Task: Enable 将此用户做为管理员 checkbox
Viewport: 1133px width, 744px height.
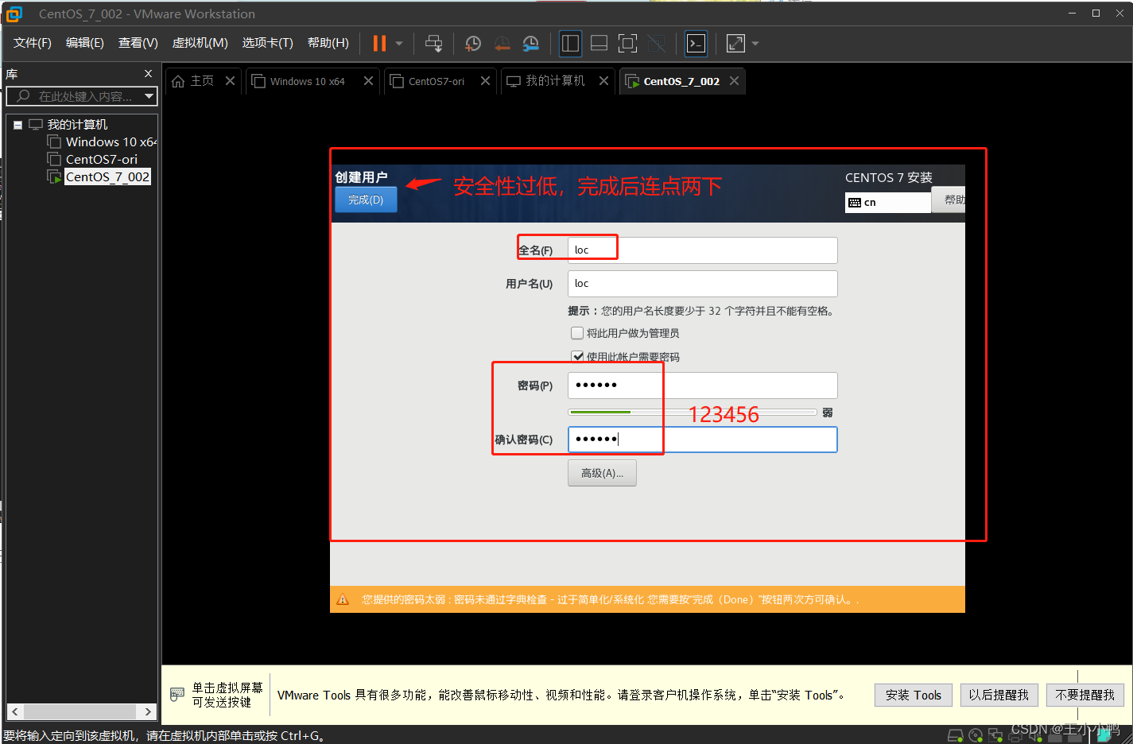Action: [577, 333]
